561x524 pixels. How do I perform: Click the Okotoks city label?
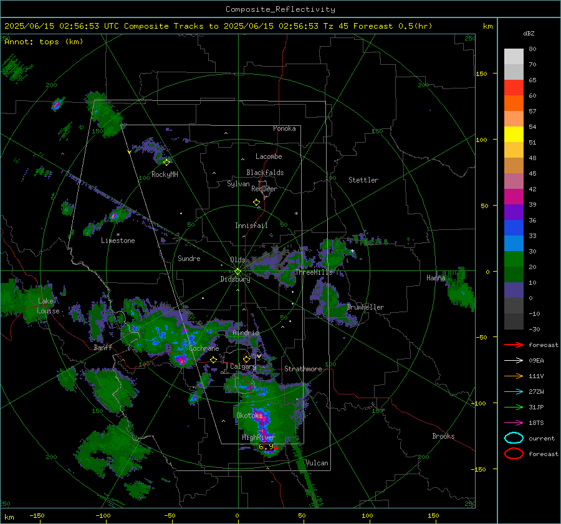(249, 415)
